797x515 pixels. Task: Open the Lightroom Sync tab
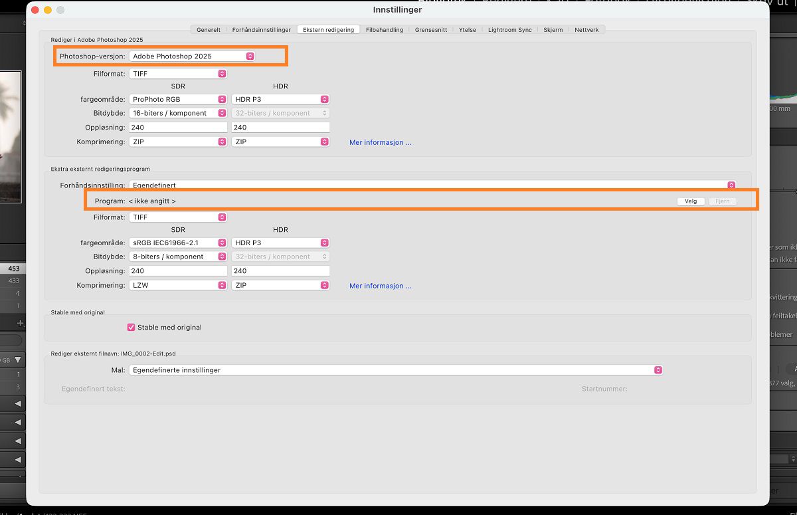click(x=509, y=29)
